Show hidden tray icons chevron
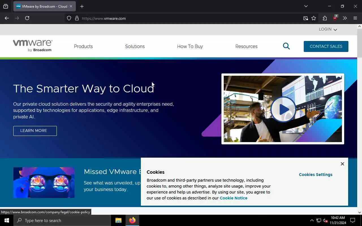Screen dimensions: 362x226 coord(312,220)
